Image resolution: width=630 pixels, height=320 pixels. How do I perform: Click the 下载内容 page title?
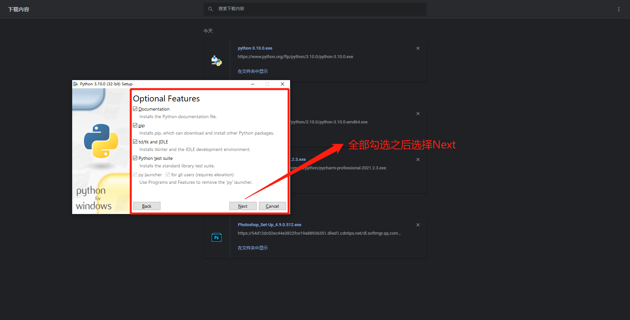19,10
